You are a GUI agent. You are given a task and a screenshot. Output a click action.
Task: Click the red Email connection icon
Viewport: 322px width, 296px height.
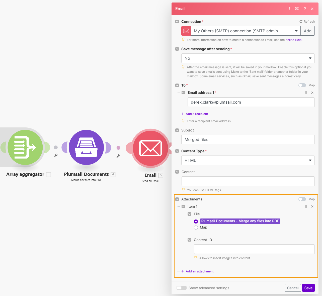tap(186, 31)
